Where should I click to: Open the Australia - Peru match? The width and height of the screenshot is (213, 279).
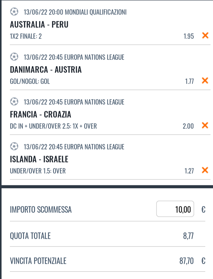coord(39,24)
